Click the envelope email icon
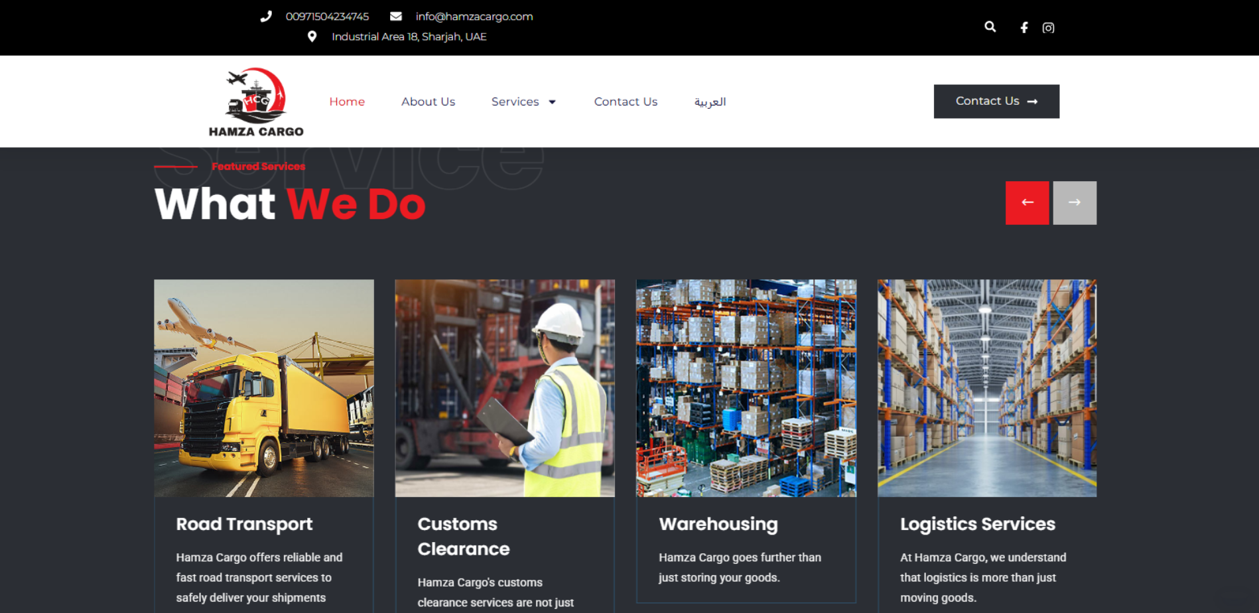The height and width of the screenshot is (613, 1259). point(395,17)
